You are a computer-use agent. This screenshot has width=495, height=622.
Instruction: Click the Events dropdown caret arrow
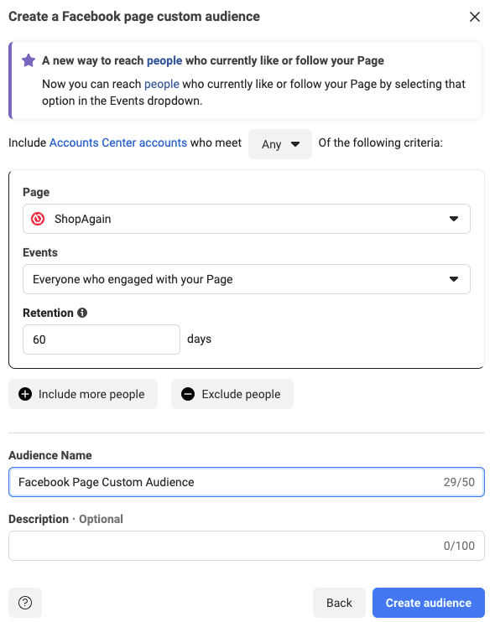coord(454,279)
